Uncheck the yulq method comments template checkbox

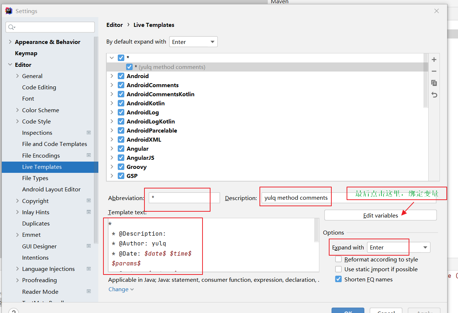129,67
